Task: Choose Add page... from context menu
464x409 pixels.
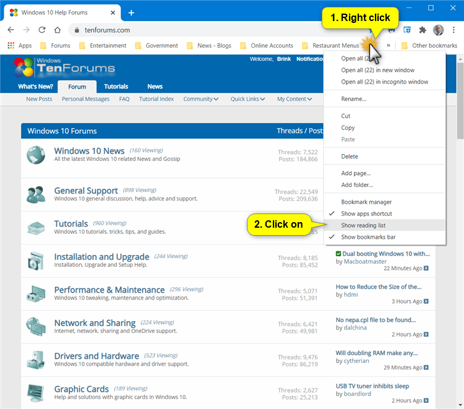Action: click(385, 173)
